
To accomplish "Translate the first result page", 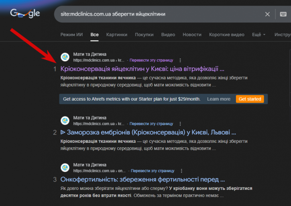I will 151,60.
